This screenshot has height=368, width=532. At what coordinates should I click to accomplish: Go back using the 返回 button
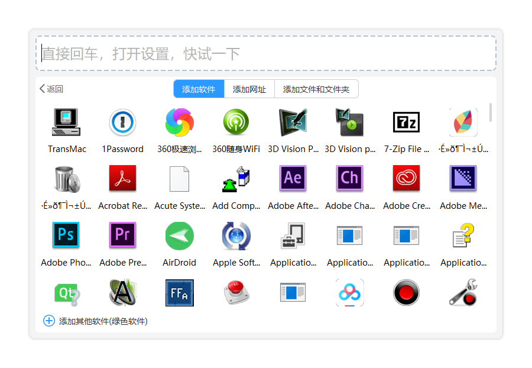pos(51,89)
